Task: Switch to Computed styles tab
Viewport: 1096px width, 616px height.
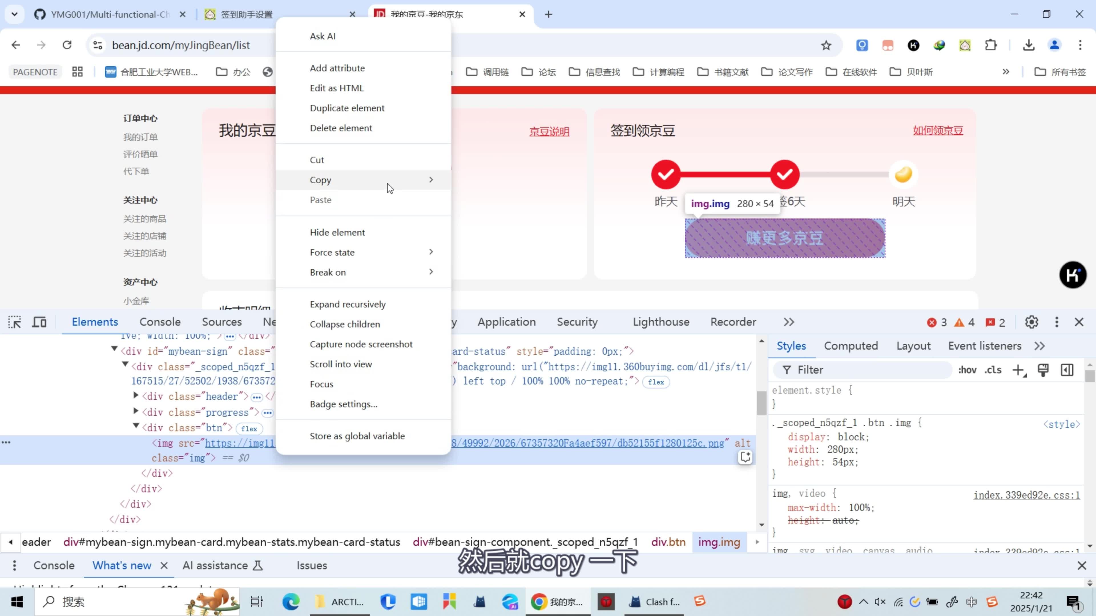Action: tap(851, 346)
